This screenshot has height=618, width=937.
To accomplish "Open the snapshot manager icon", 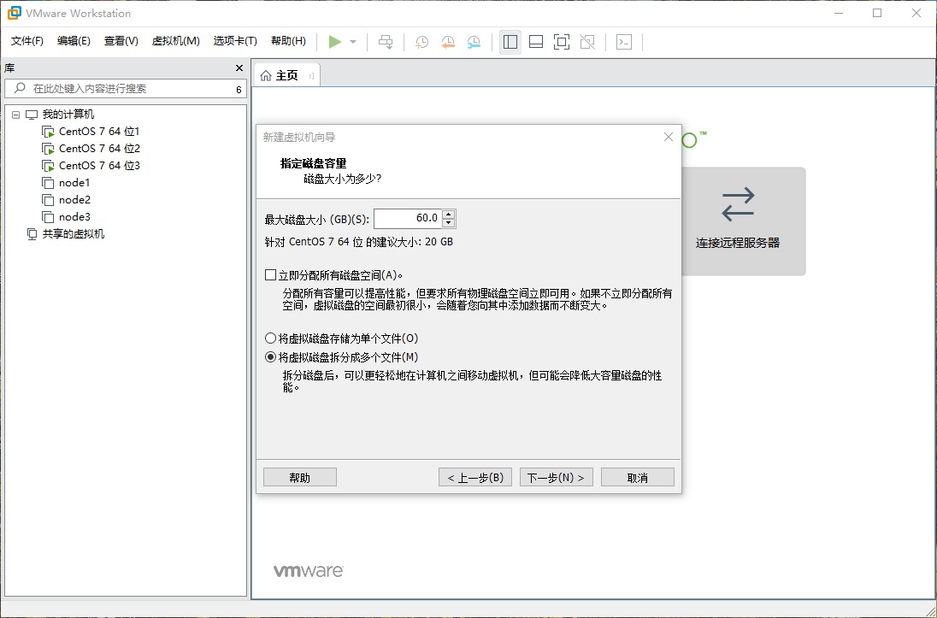I will pyautogui.click(x=474, y=42).
